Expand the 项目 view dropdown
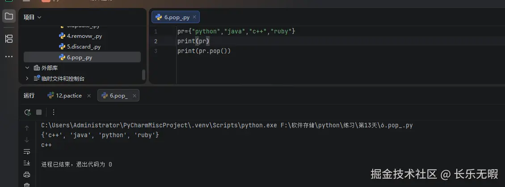The height and width of the screenshot is (187, 505). click(33, 17)
